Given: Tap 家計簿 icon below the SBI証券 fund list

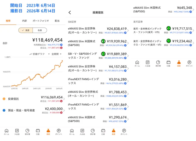Looking at the screenshot, I should coord(93,131).
